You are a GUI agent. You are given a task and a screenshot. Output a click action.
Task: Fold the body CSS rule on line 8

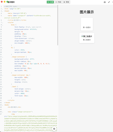coord(3,25)
